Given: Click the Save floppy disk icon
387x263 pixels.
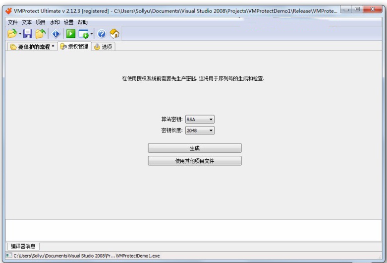Looking at the screenshot, I should coord(28,34).
